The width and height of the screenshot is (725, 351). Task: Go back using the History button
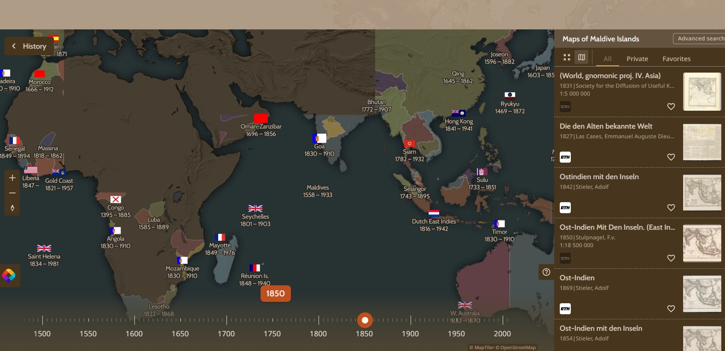point(29,46)
